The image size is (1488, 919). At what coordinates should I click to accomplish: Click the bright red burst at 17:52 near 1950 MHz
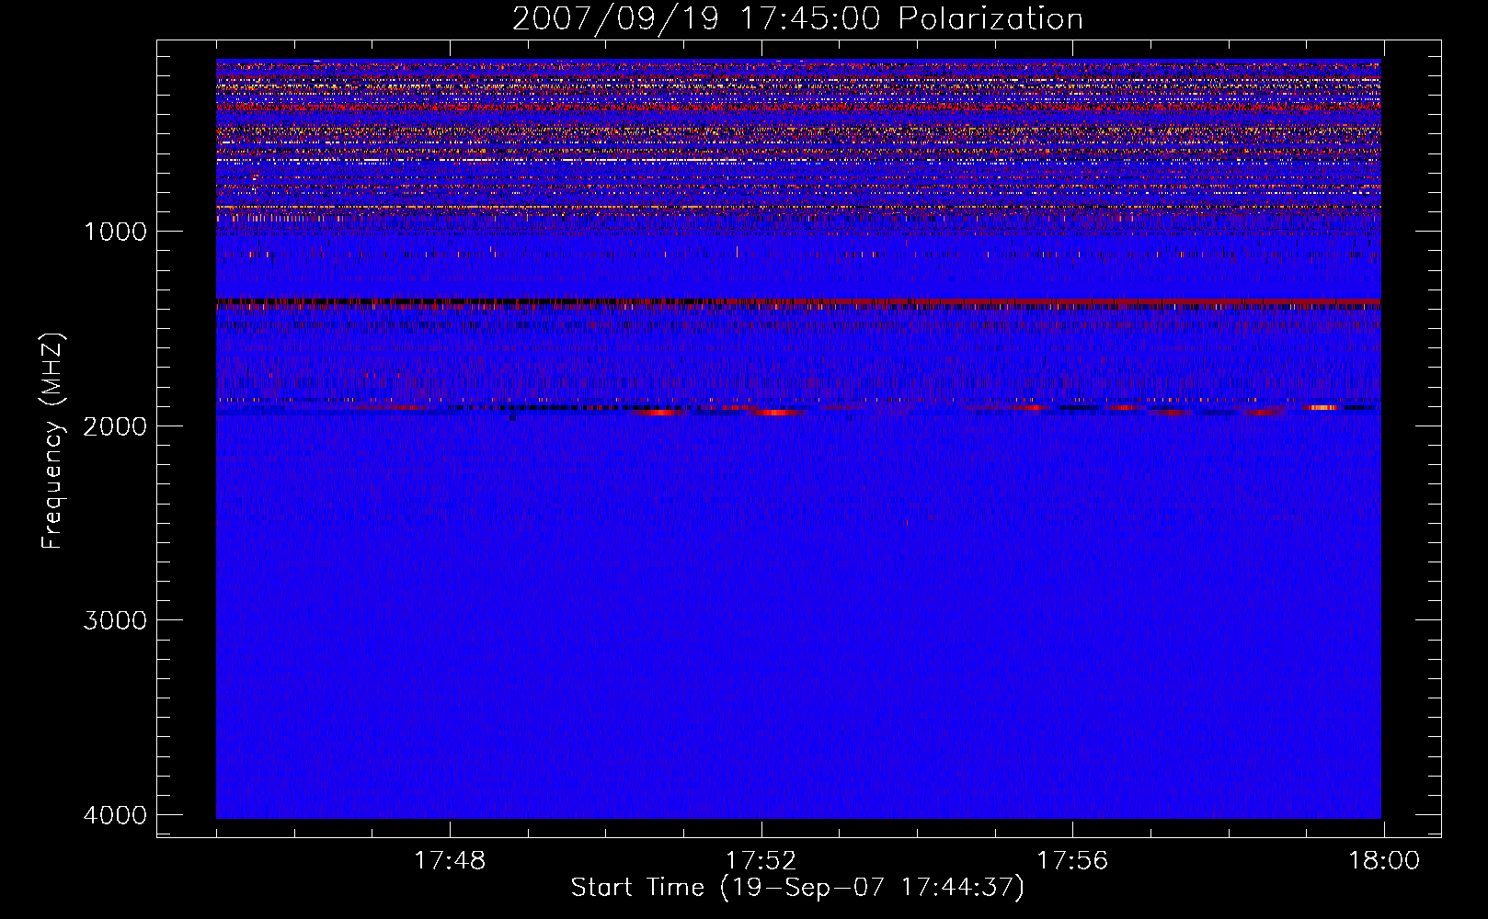(x=775, y=412)
